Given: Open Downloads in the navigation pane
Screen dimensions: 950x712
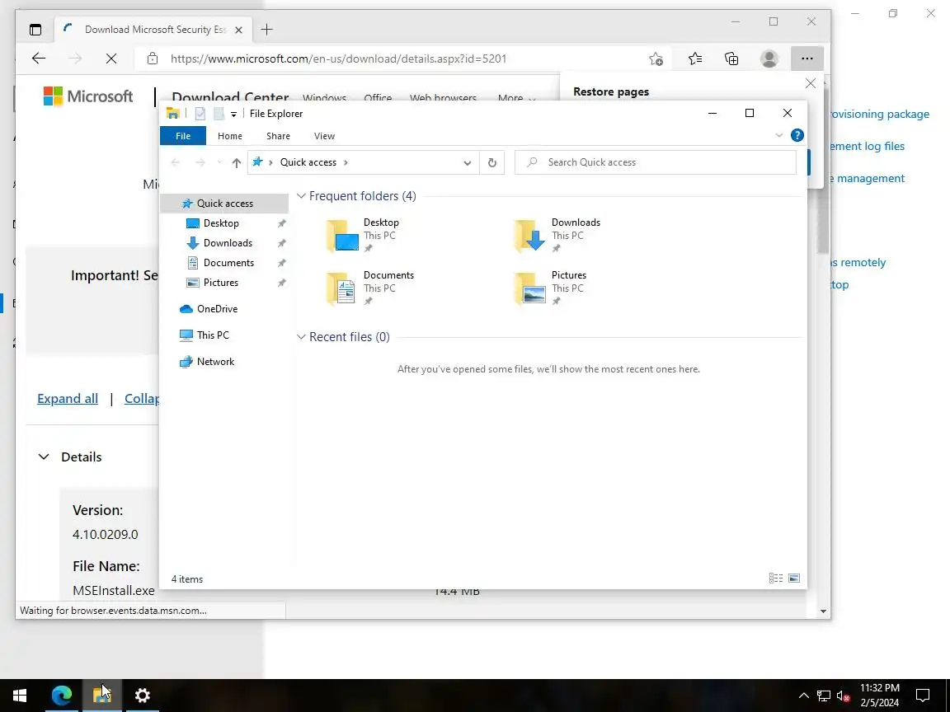Looking at the screenshot, I should [228, 243].
